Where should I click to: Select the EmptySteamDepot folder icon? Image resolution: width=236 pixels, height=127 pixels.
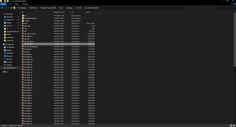tap(23, 18)
